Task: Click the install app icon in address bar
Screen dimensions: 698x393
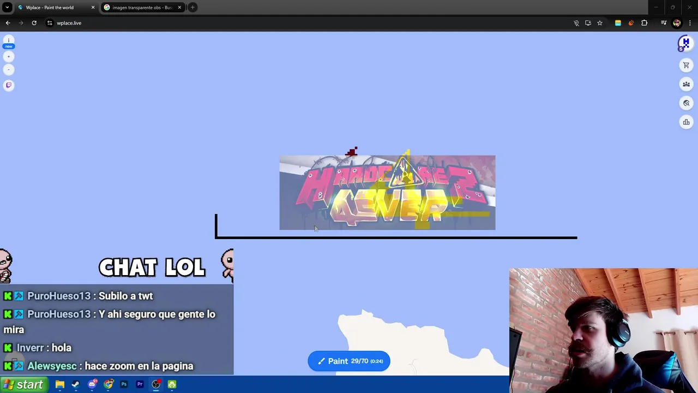Action: click(588, 23)
